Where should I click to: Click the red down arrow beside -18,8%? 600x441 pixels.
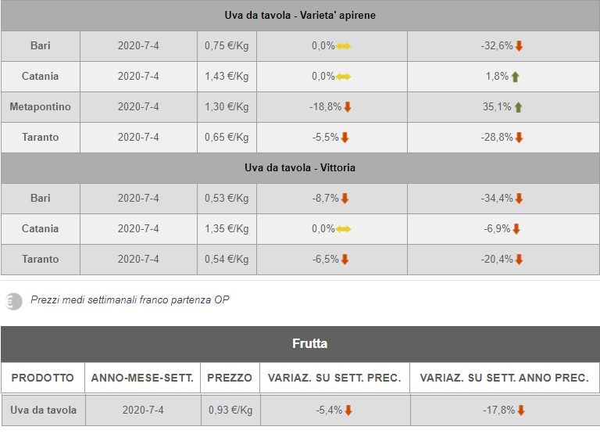[348, 107]
